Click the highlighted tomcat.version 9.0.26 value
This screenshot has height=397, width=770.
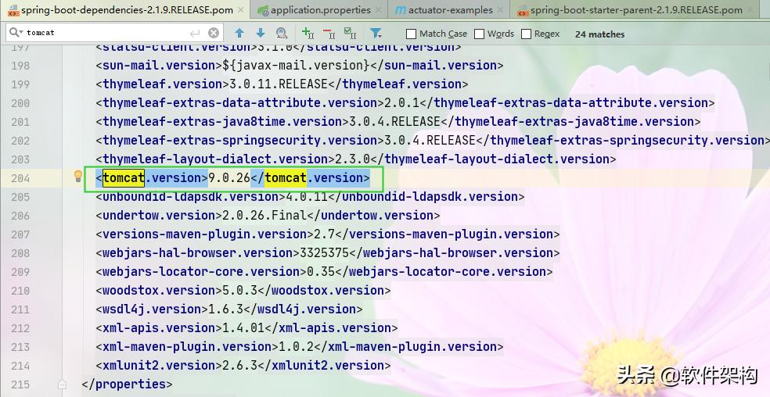(x=229, y=177)
